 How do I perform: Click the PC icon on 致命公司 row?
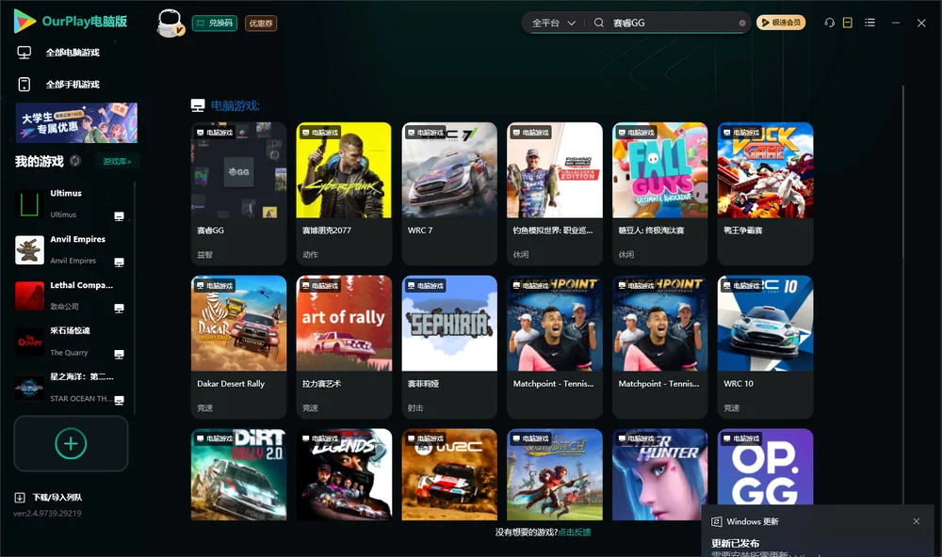tap(119, 308)
